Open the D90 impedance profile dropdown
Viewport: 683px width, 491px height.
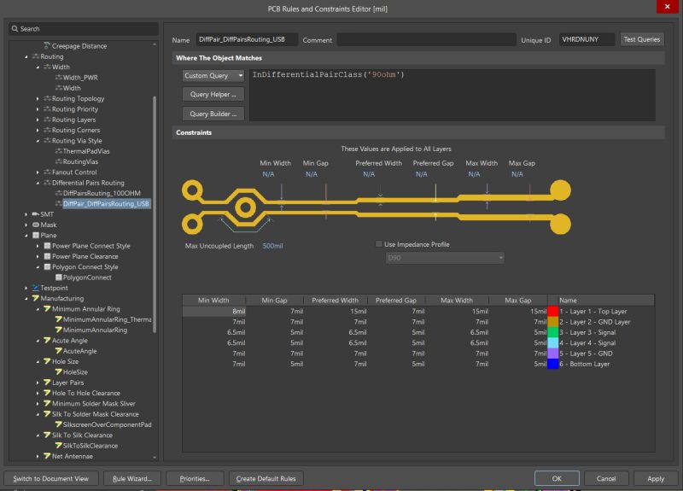(445, 258)
